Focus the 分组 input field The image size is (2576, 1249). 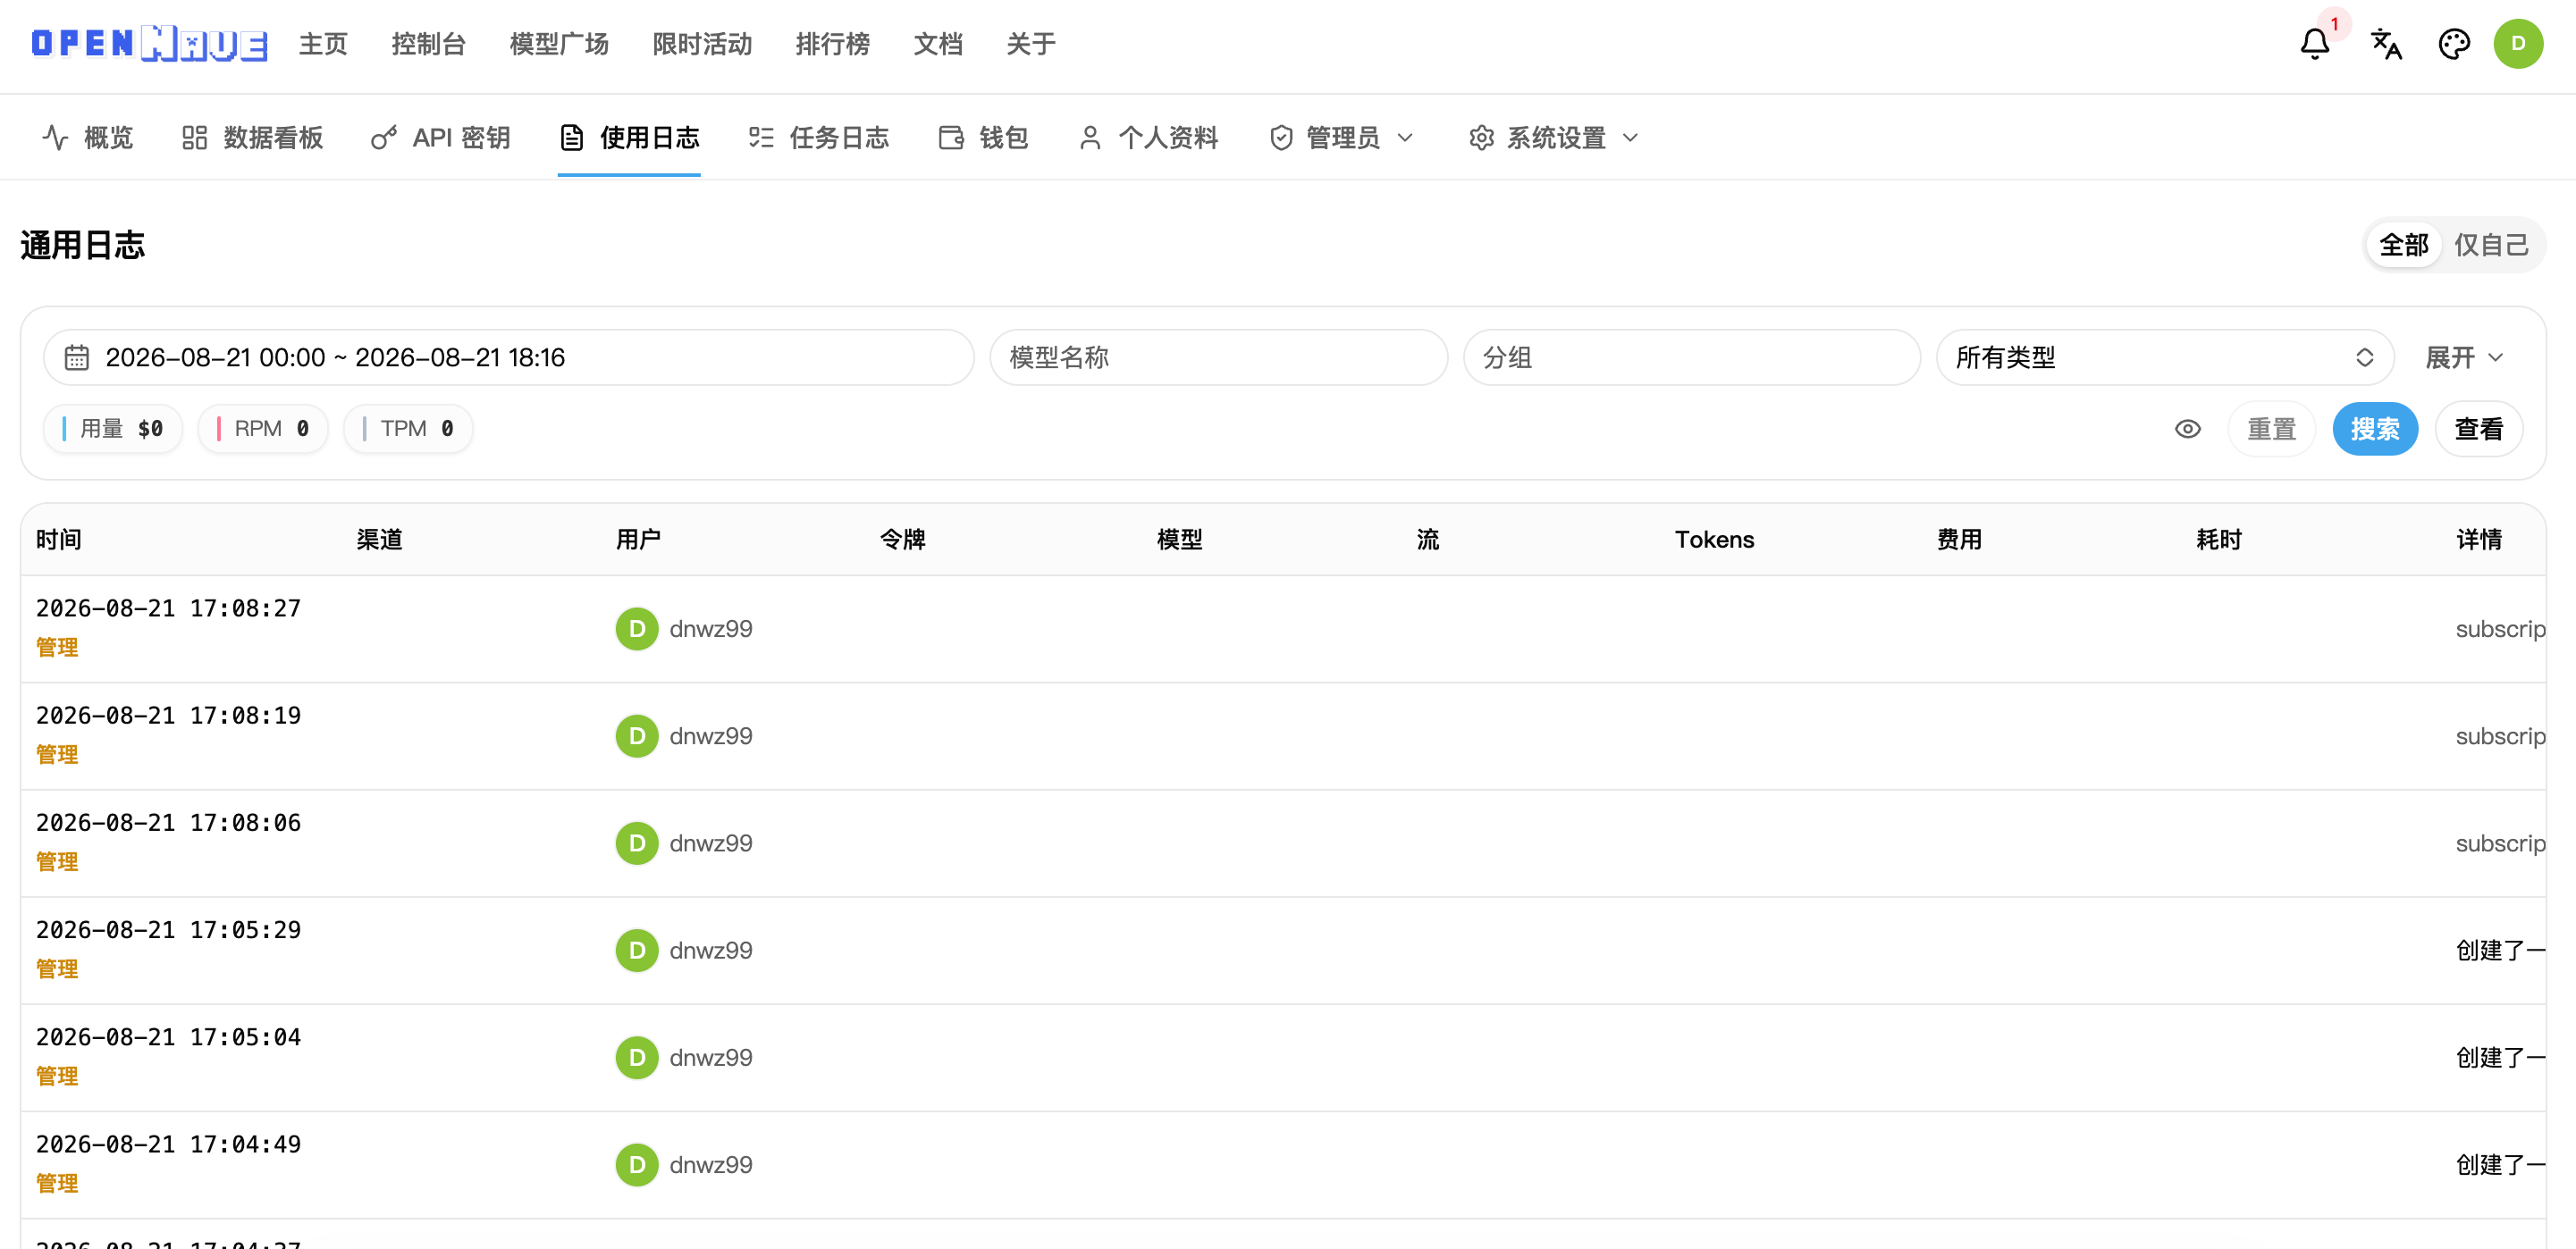(x=1691, y=357)
